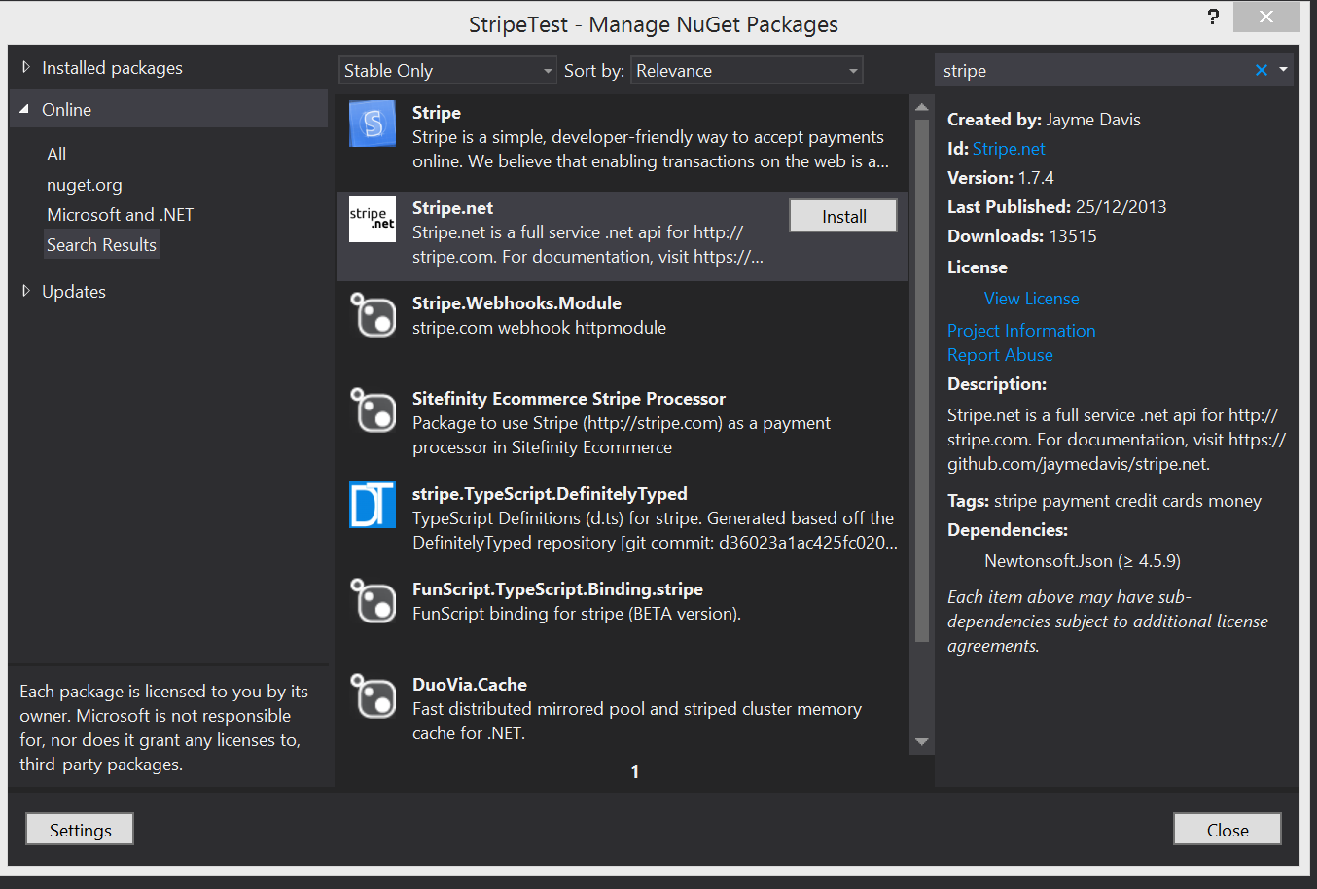Select the Stripe package title
1317x889 pixels.
click(437, 112)
